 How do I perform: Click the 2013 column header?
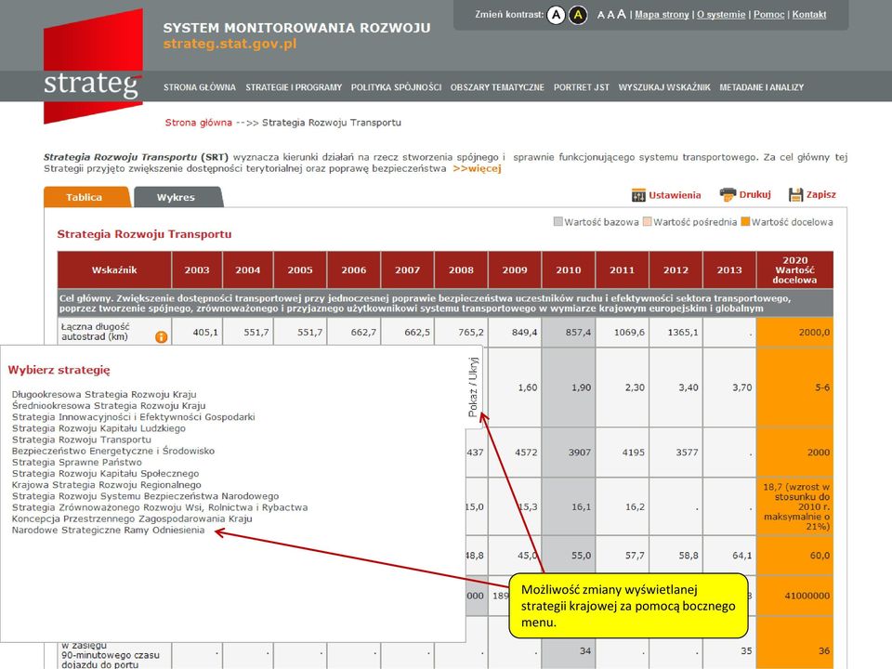coord(729,269)
